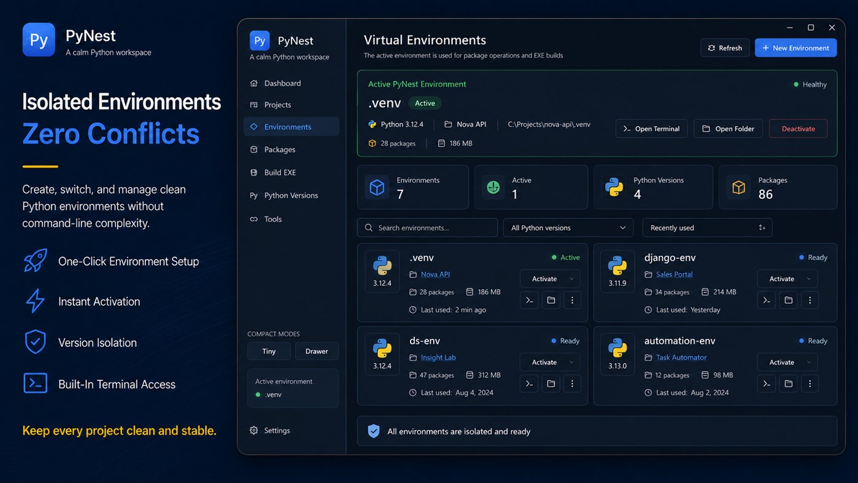Open folder icon on ds-env card
This screenshot has height=483, width=858.
(x=551, y=384)
